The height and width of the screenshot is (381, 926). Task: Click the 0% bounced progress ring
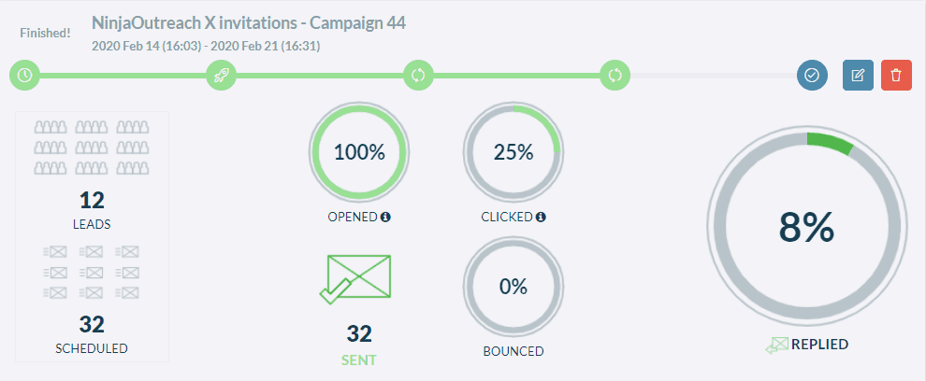[x=514, y=287]
